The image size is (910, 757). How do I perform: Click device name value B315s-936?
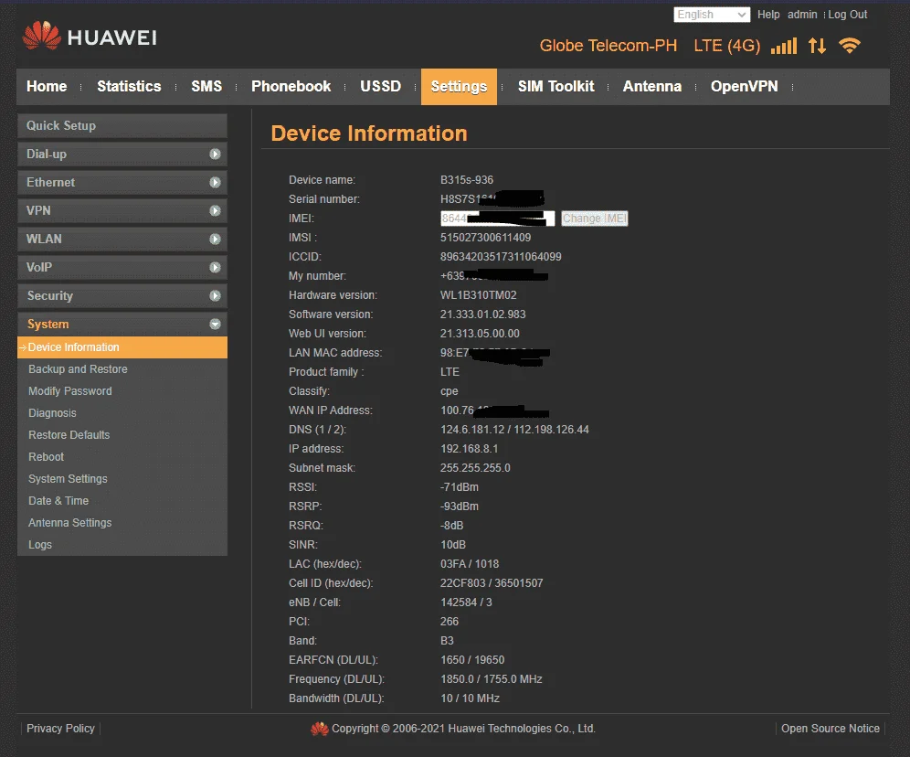(467, 180)
